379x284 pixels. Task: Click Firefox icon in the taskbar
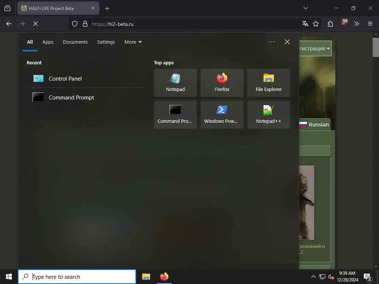[164, 277]
